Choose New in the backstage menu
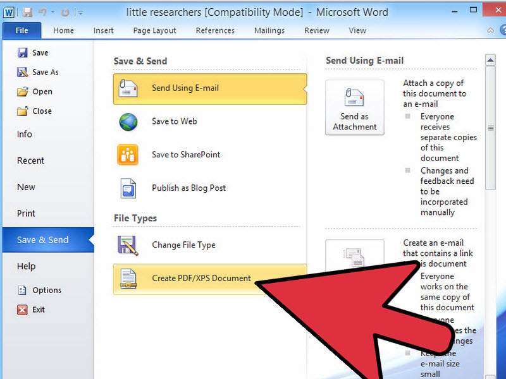Viewport: 506px width, 379px height. pyautogui.click(x=26, y=187)
